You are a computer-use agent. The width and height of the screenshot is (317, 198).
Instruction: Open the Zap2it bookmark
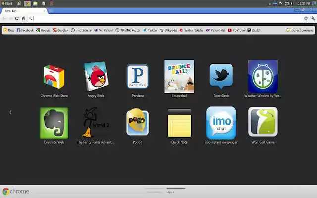[x=254, y=30]
